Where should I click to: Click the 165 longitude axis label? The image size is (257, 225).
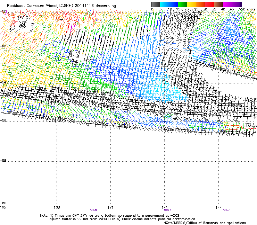pyautogui.click(x=3, y=207)
